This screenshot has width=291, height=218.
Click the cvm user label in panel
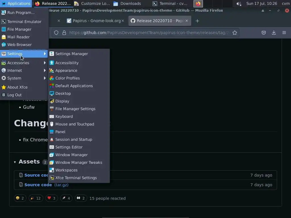(286, 3)
